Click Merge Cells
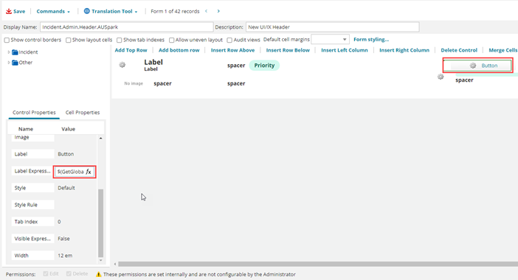The height and width of the screenshot is (280, 518). [503, 50]
